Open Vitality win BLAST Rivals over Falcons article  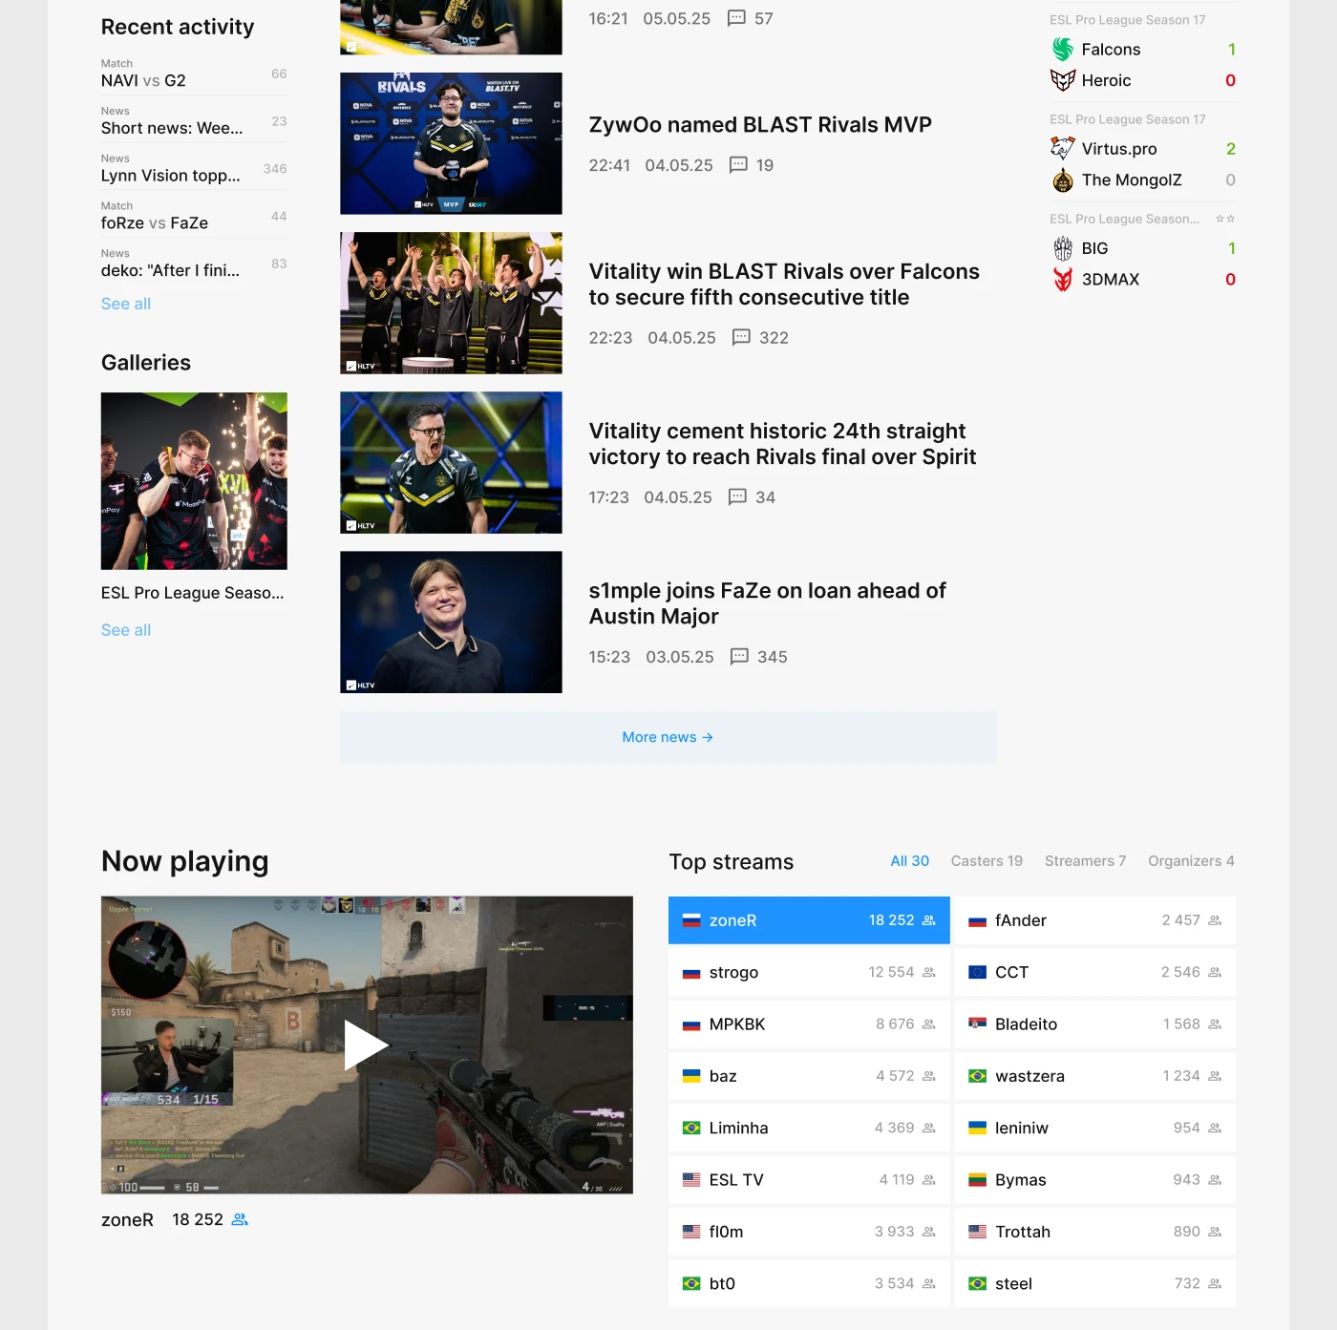click(x=784, y=285)
